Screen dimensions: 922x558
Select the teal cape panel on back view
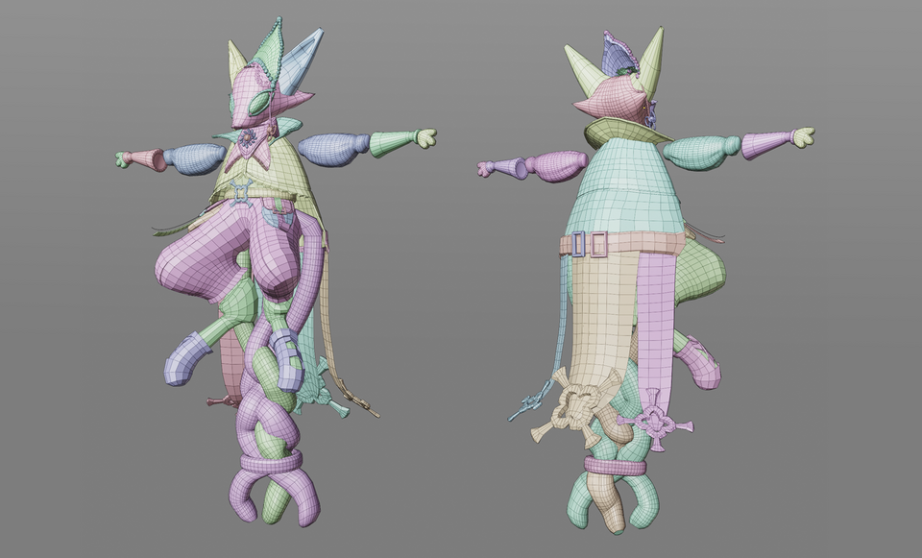tap(624, 189)
